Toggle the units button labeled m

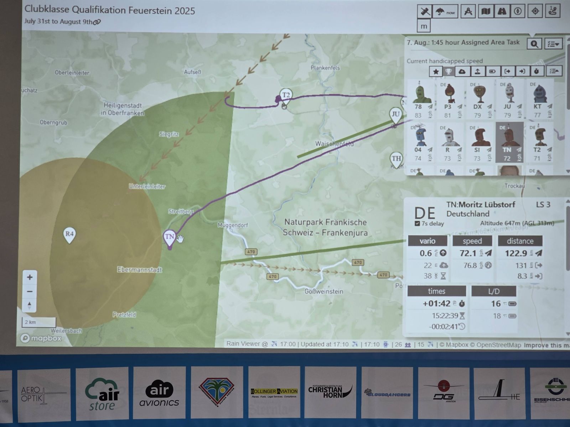424,26
